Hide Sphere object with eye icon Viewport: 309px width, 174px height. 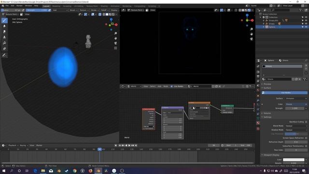click(x=306, y=27)
